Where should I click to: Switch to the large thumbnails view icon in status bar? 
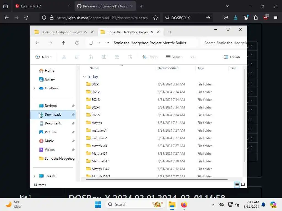coord(243,185)
